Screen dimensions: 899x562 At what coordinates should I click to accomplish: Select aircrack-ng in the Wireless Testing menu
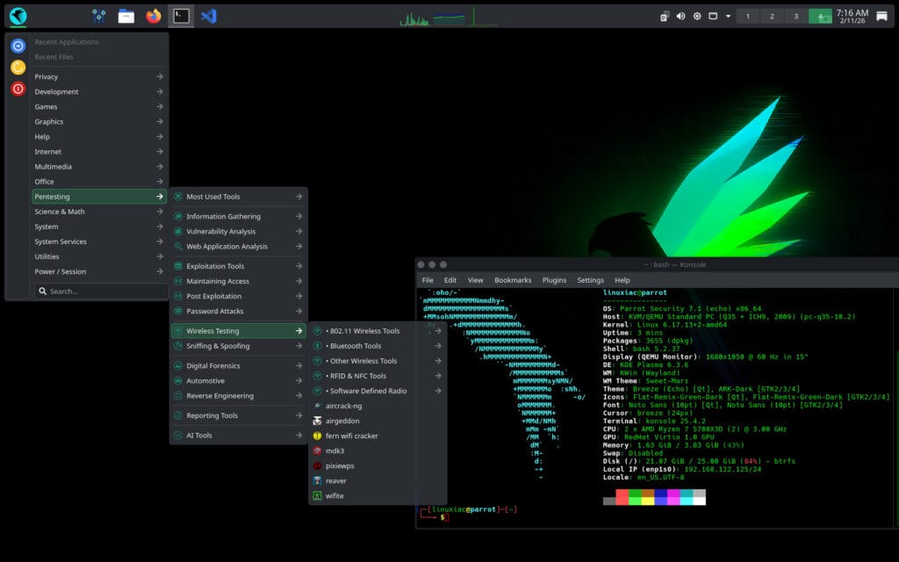[x=346, y=407]
